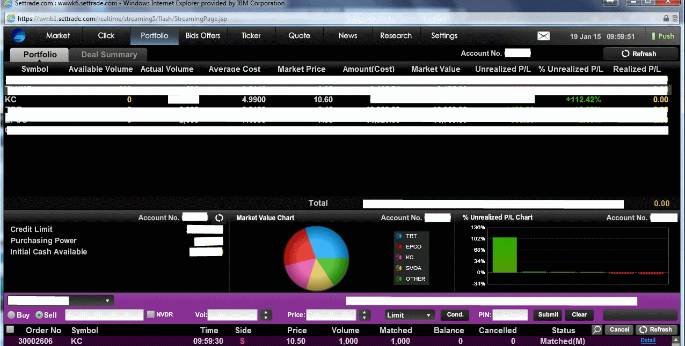Open the News menu
Viewport: 685px width, 346px height.
pos(348,36)
